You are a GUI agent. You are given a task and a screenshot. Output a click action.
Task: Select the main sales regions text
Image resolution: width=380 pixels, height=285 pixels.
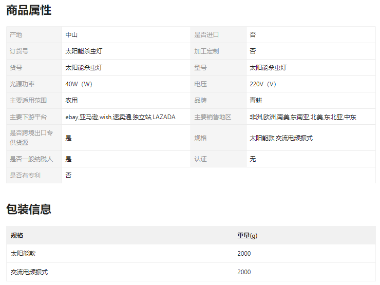coord(302,117)
